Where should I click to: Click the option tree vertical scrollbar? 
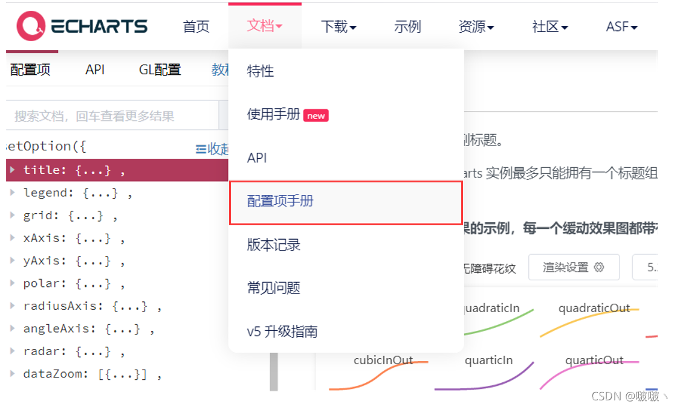274,371
